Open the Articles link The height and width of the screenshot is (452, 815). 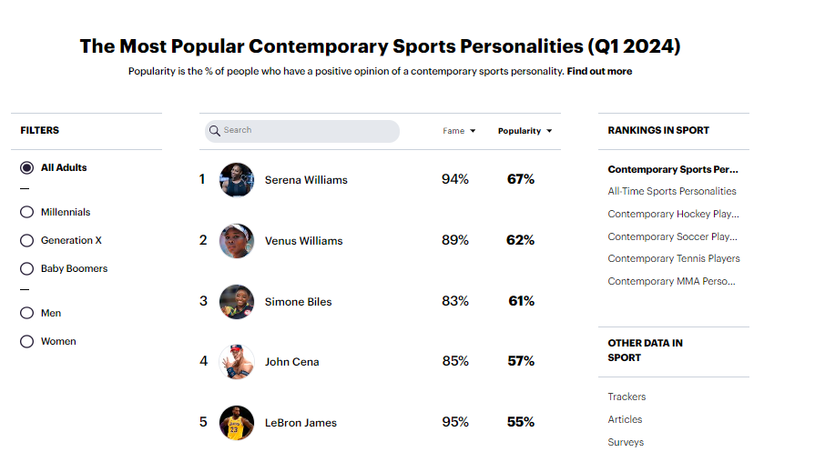625,420
